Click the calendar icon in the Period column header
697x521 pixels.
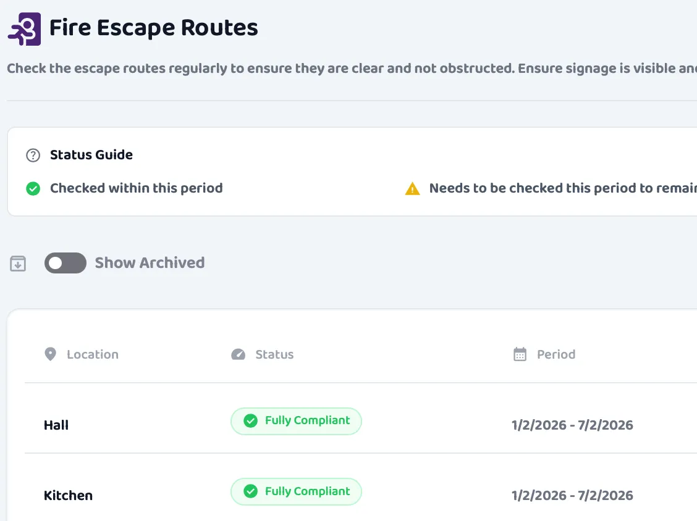(x=518, y=354)
